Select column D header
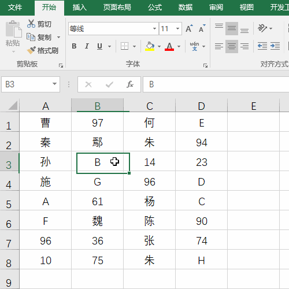The image size is (289, 289). (202, 106)
